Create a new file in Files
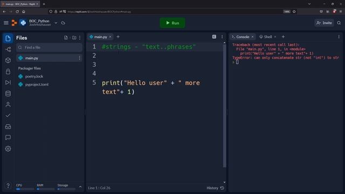The image size is (345, 194). (x=66, y=38)
